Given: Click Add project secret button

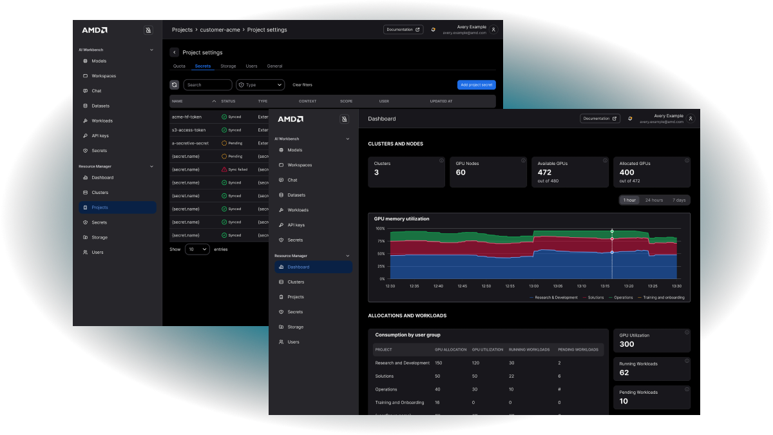Looking at the screenshot, I should [x=476, y=85].
